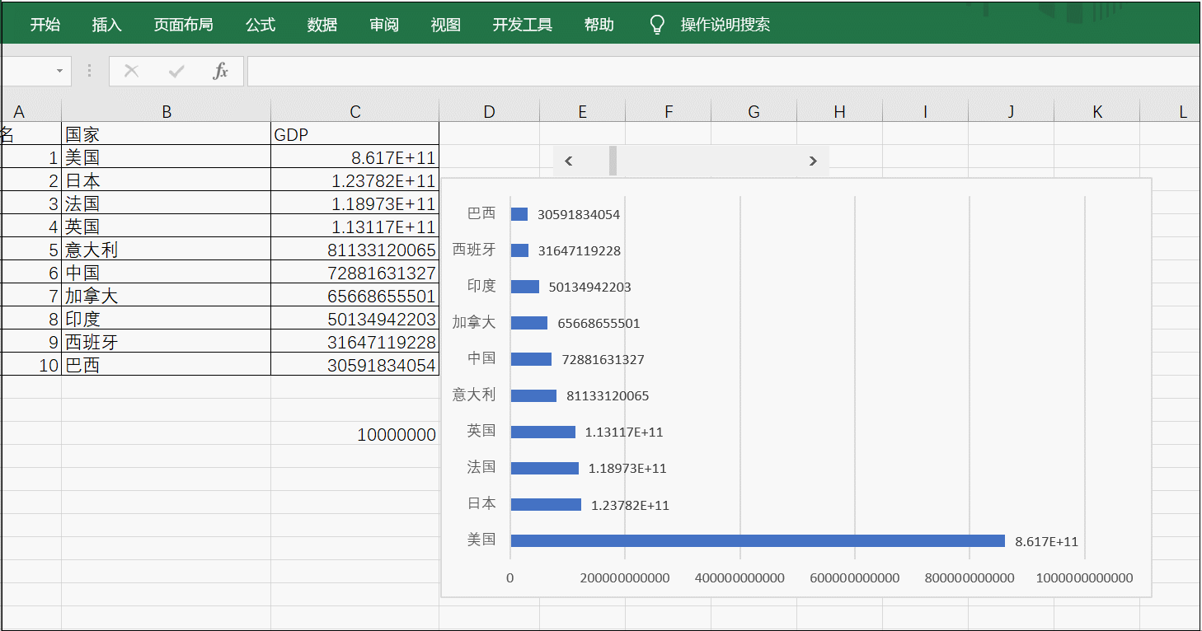Image resolution: width=1202 pixels, height=631 pixels.
Task: Click the Enter checkmark icon in formula bar
Action: click(x=176, y=71)
